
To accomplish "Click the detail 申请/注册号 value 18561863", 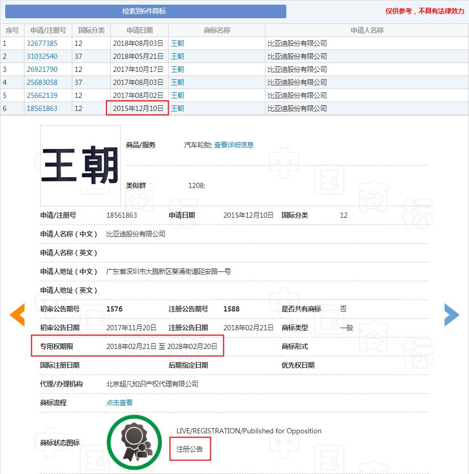I will 121,215.
